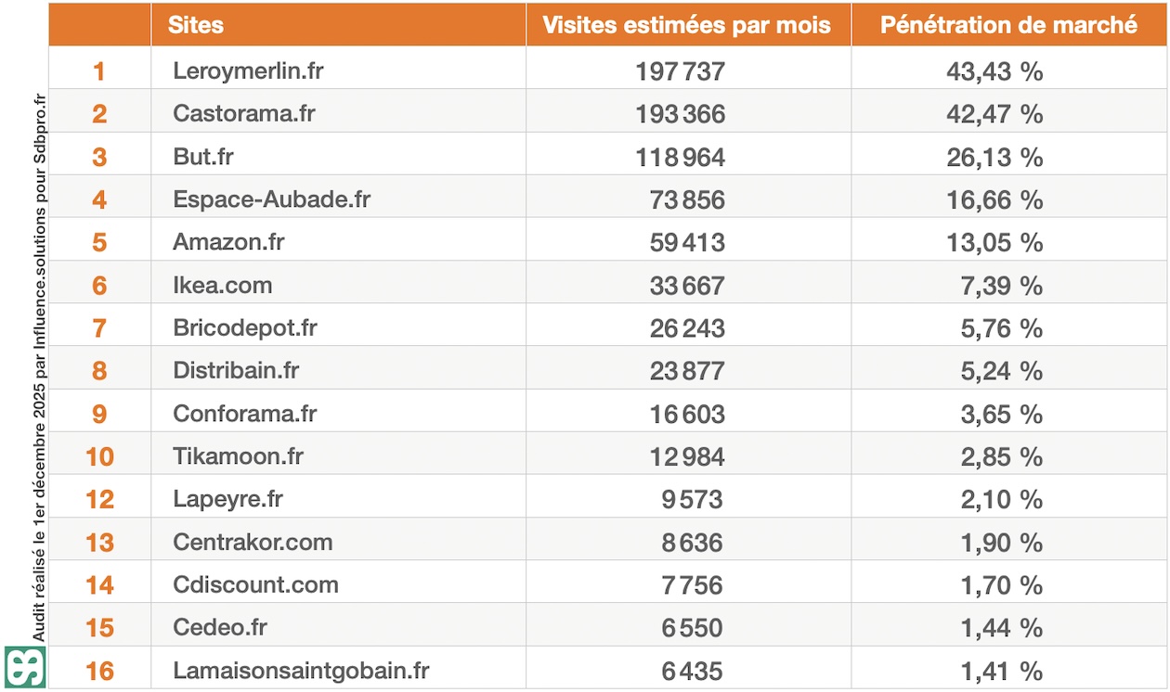The image size is (1170, 692).
Task: Click the vertical audit caption text
Action: tap(38, 371)
